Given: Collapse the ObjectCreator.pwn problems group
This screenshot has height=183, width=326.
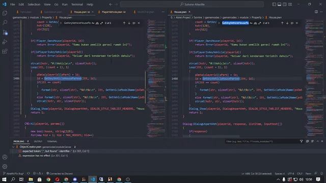Looking at the screenshot, I should click(14, 147).
